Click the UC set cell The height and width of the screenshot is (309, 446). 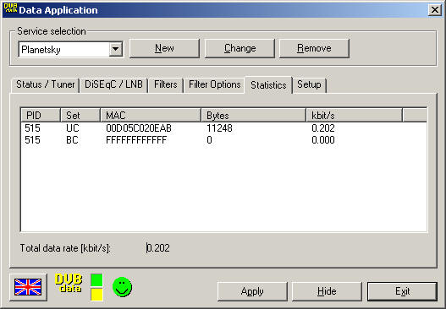point(72,128)
